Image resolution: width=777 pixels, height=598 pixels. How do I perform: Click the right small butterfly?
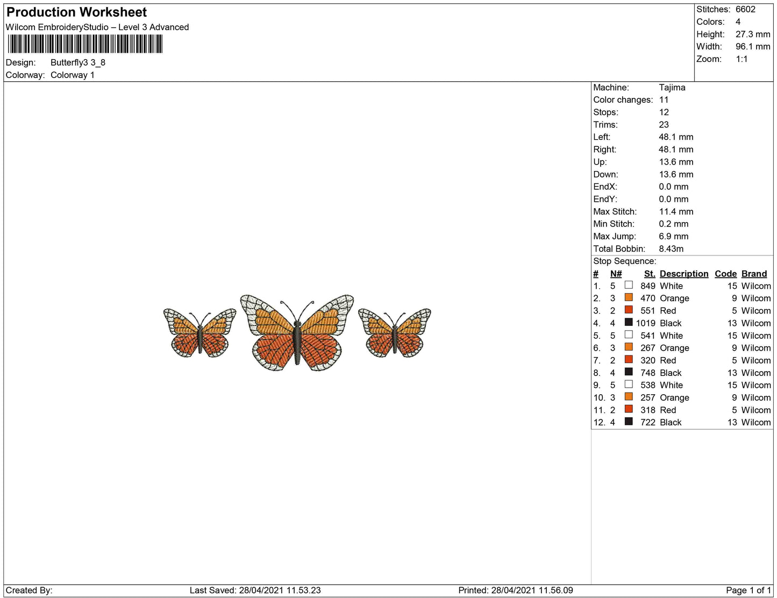pos(395,332)
